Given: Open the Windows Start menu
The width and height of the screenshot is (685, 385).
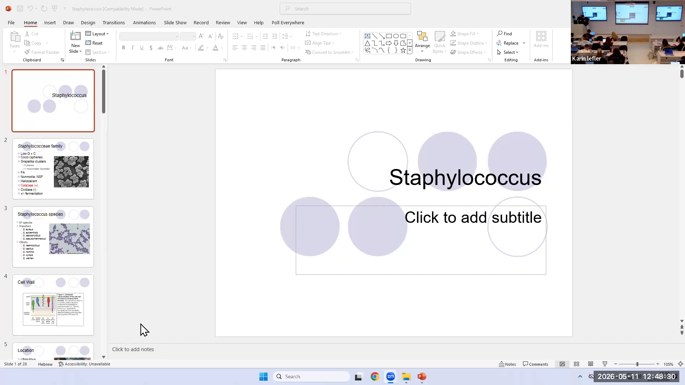Looking at the screenshot, I should tap(263, 376).
